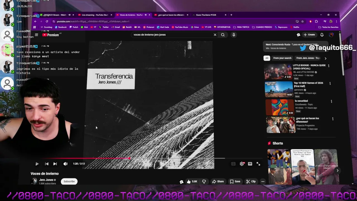Start voice search with microphone
357x201 pixels.
234,35
